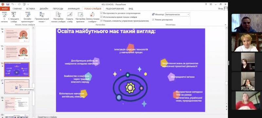Click the record slideshow icon

(92, 15)
